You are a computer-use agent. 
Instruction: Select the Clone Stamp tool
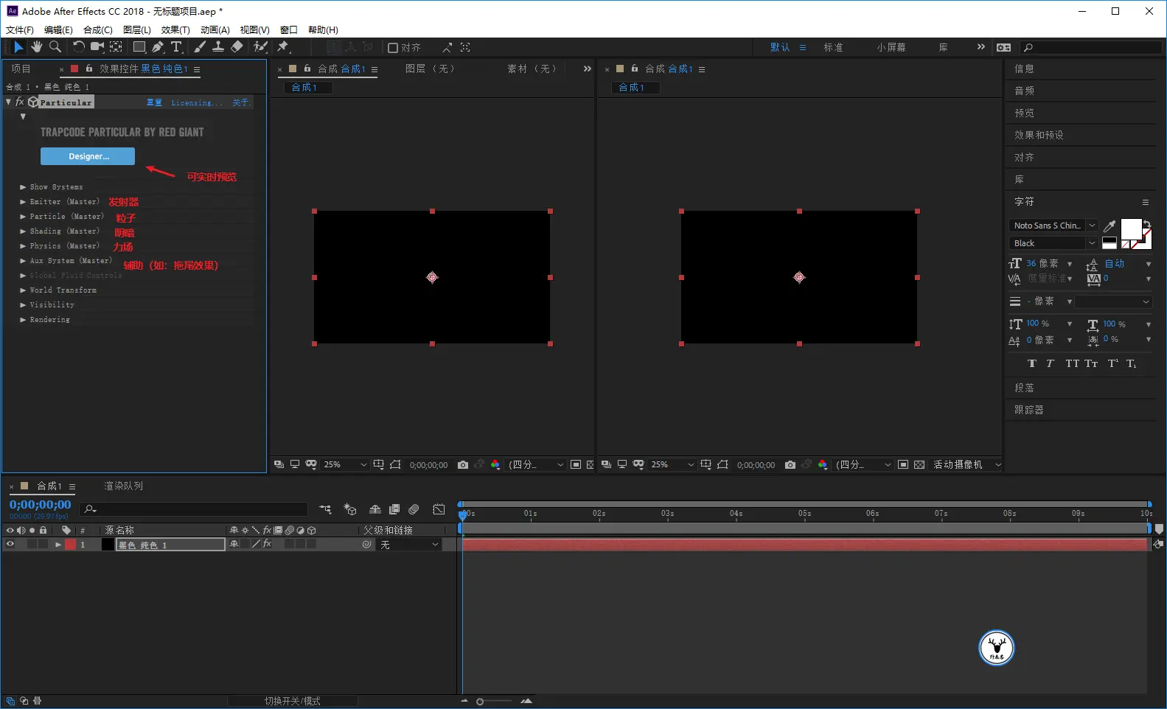(x=218, y=47)
